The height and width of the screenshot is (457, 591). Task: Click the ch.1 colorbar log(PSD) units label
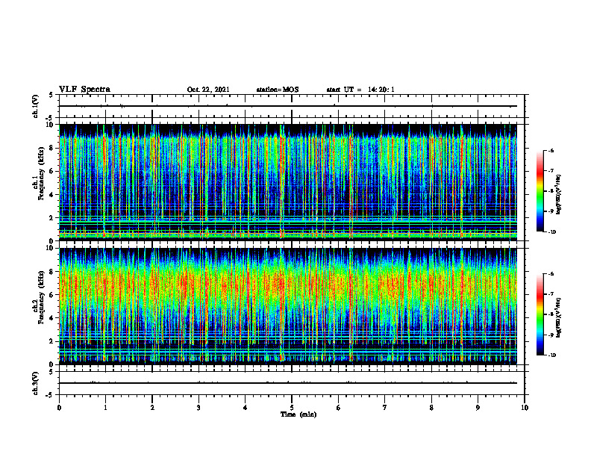tap(558, 194)
